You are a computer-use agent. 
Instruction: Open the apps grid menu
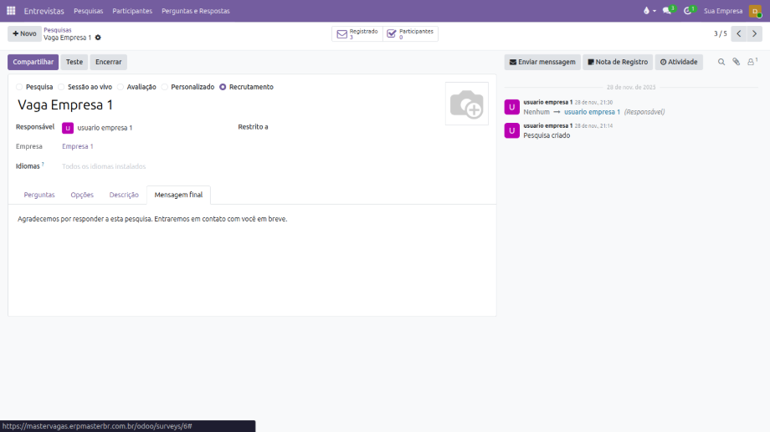tap(11, 11)
